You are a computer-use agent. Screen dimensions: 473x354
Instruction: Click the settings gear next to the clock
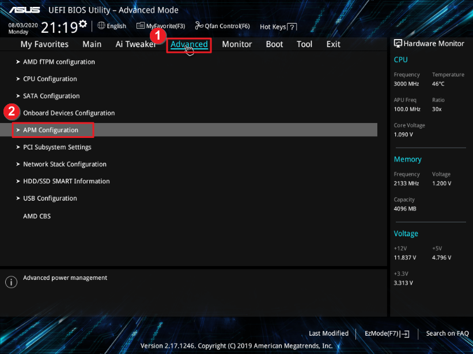[82, 24]
